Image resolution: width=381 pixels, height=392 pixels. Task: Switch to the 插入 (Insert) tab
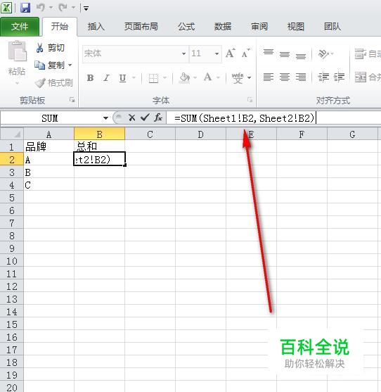pyautogui.click(x=96, y=27)
